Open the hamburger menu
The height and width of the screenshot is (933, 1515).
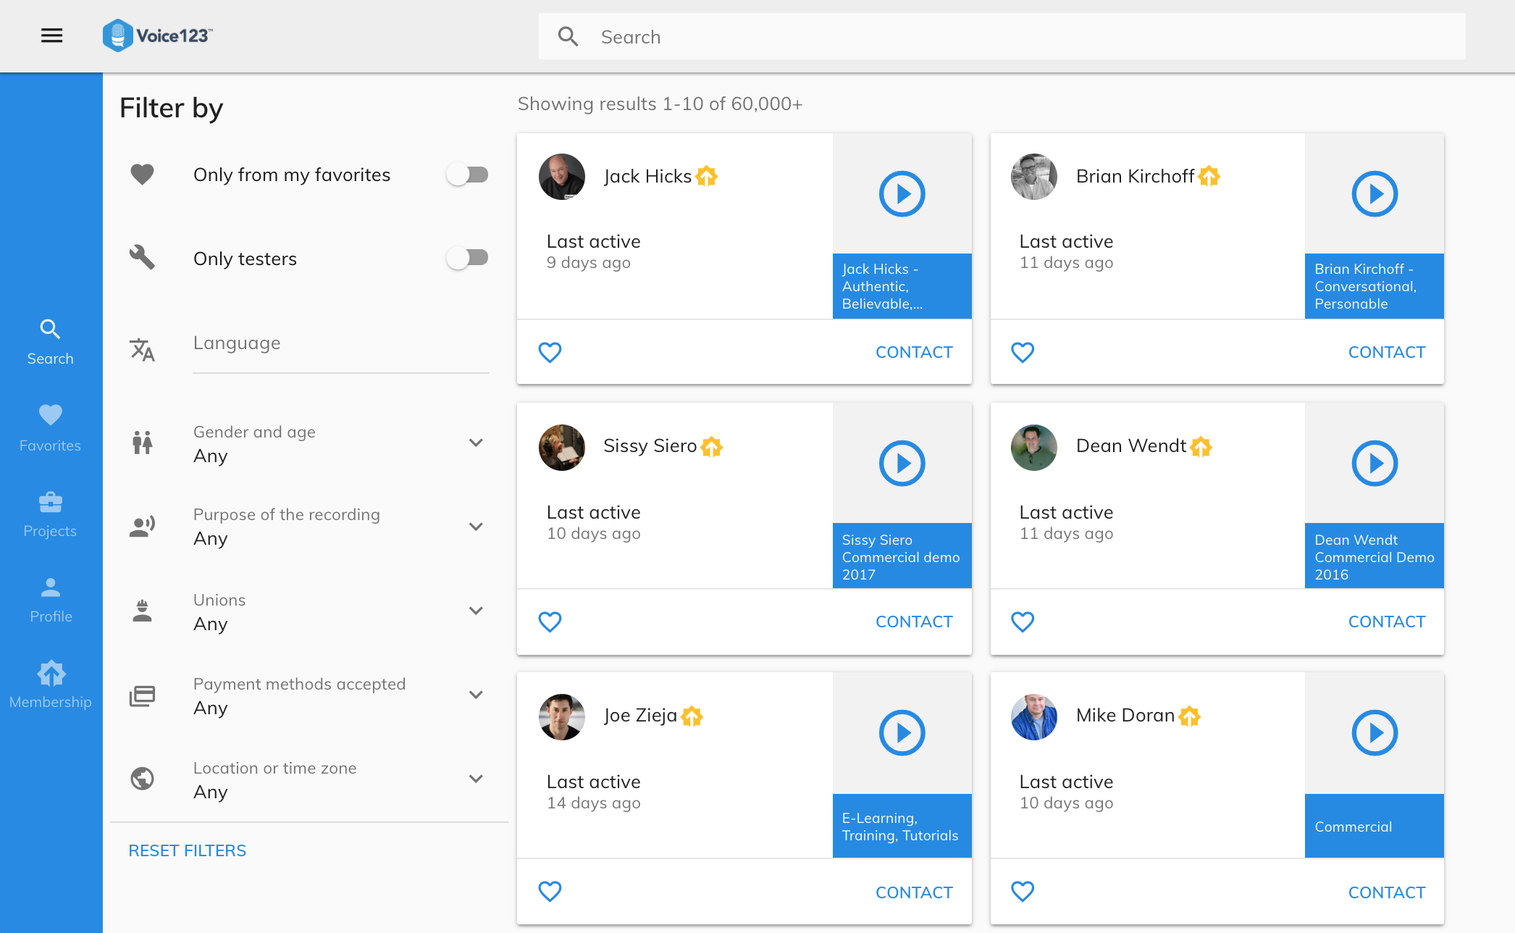click(x=51, y=35)
